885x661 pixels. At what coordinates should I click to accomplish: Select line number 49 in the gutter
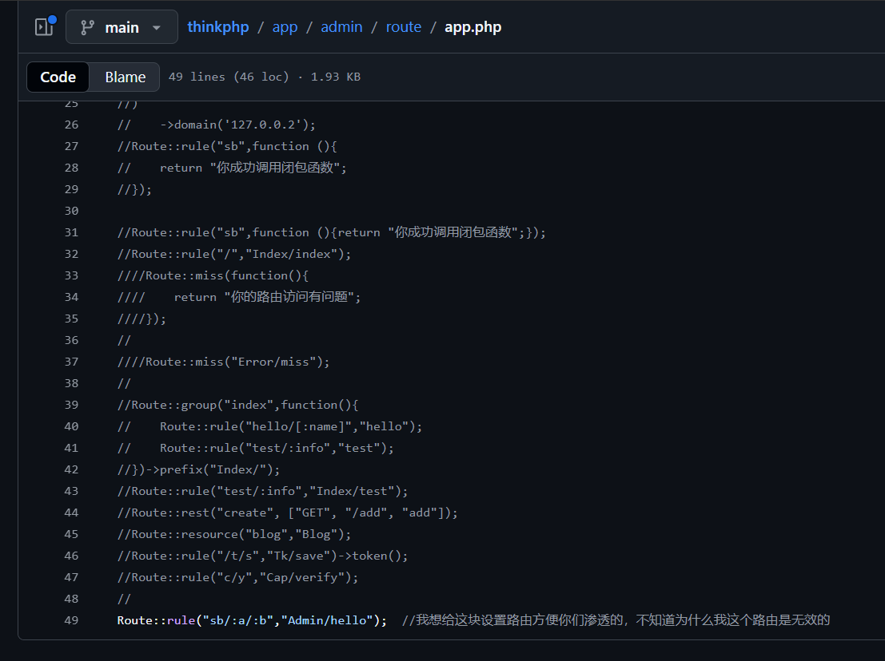coord(71,620)
